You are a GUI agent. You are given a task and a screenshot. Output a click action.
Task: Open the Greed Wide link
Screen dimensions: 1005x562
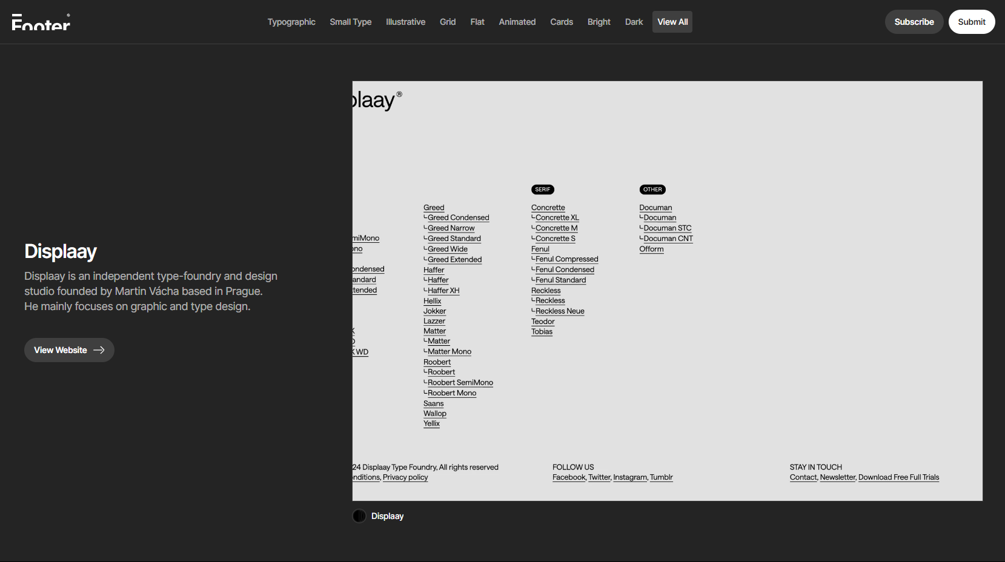[x=448, y=249]
